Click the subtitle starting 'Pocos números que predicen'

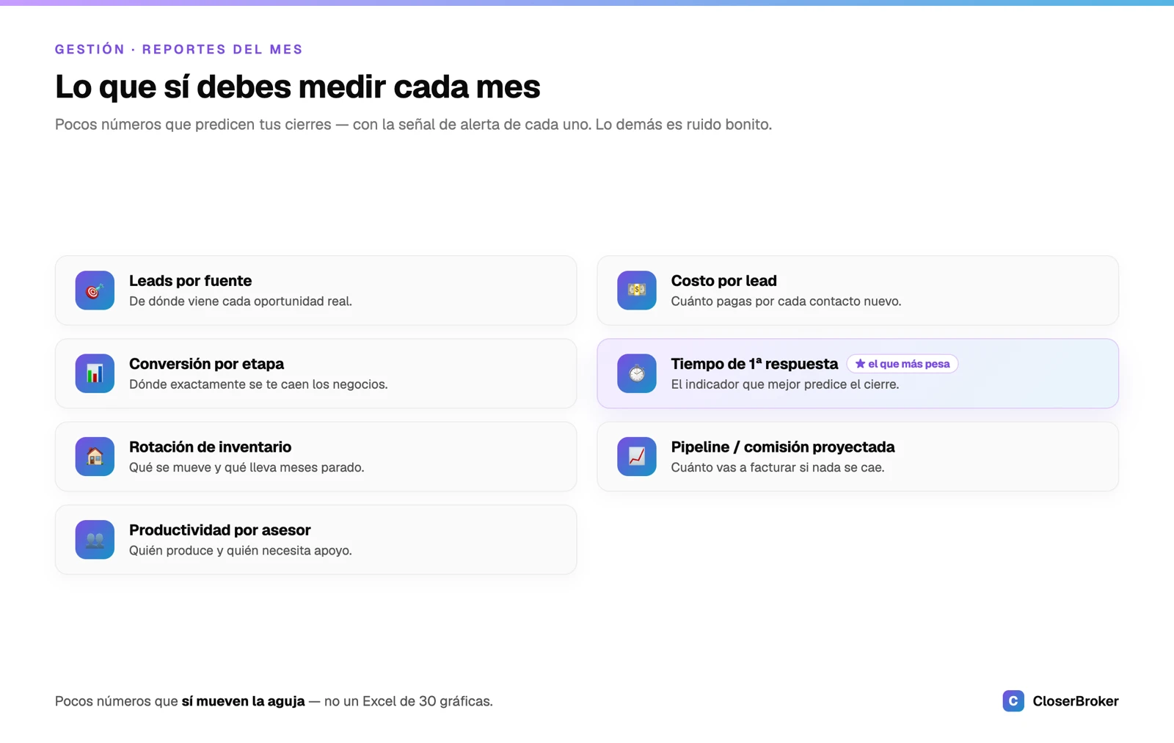point(413,125)
